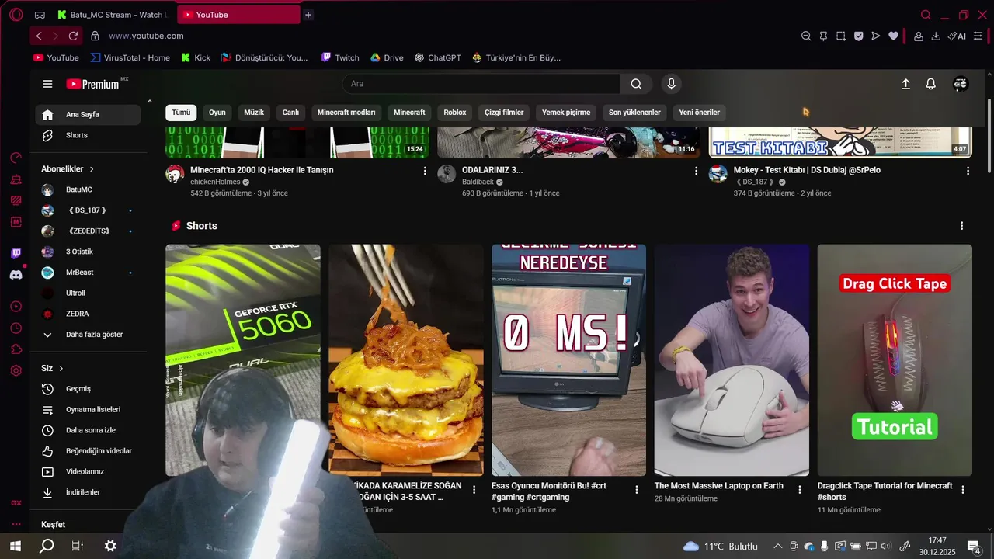Open the chickenHolmes channel link

[x=215, y=182]
